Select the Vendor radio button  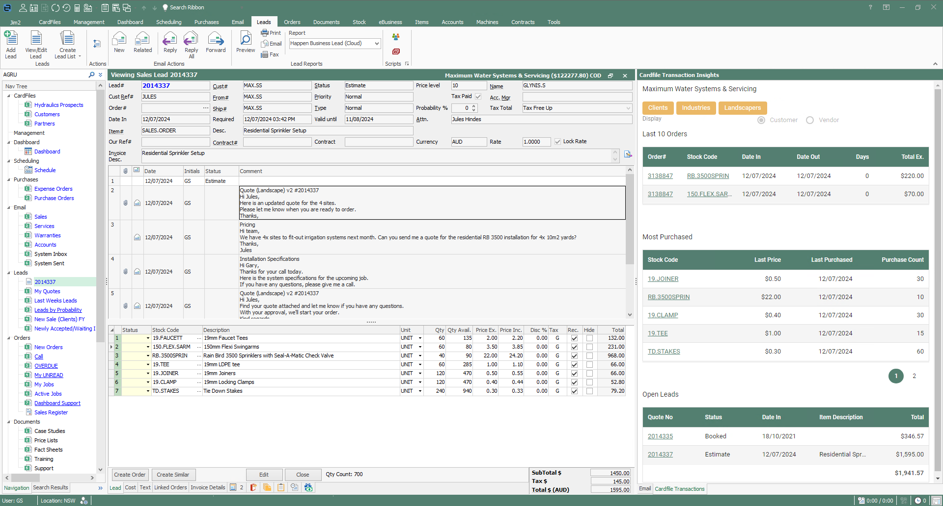coord(811,120)
